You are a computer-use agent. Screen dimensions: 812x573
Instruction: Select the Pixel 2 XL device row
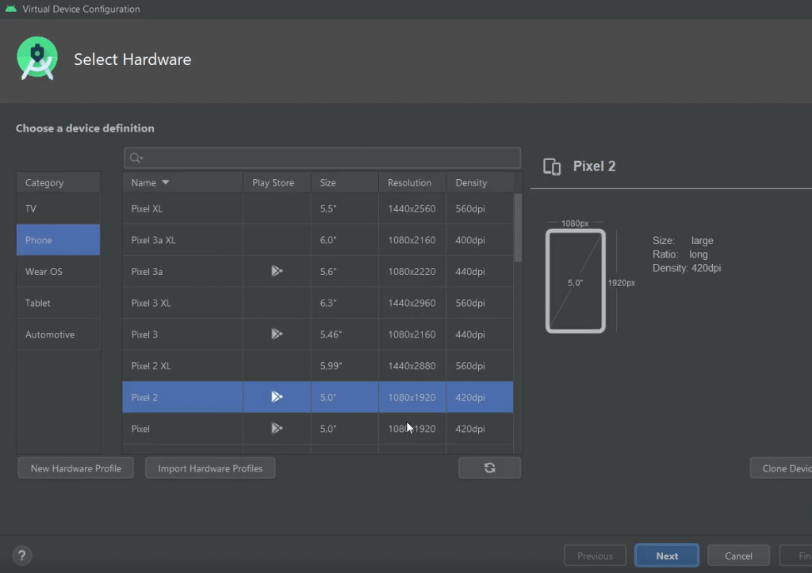[x=317, y=365]
